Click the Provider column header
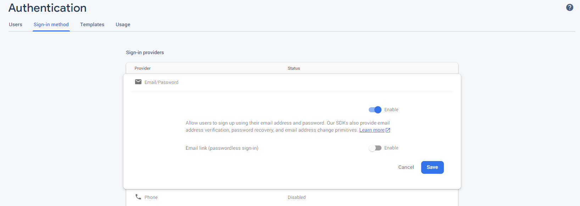The image size is (580, 206). click(143, 68)
